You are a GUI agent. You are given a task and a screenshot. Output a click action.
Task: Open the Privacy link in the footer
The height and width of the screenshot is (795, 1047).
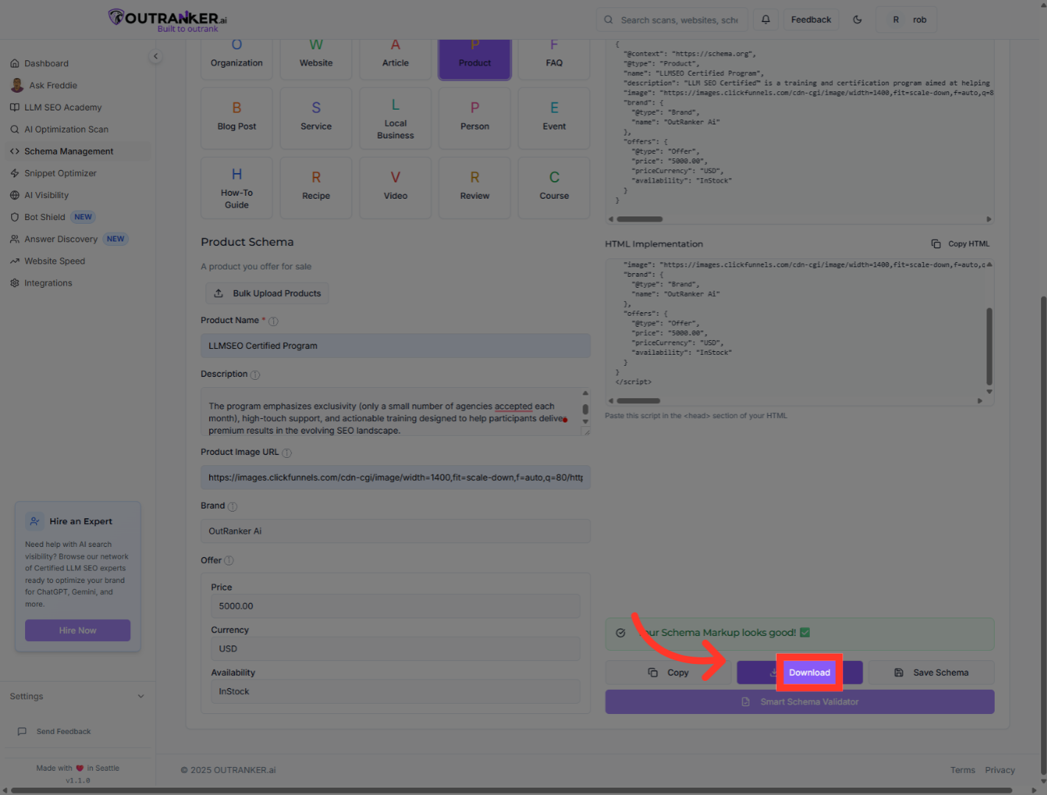[x=1000, y=771]
